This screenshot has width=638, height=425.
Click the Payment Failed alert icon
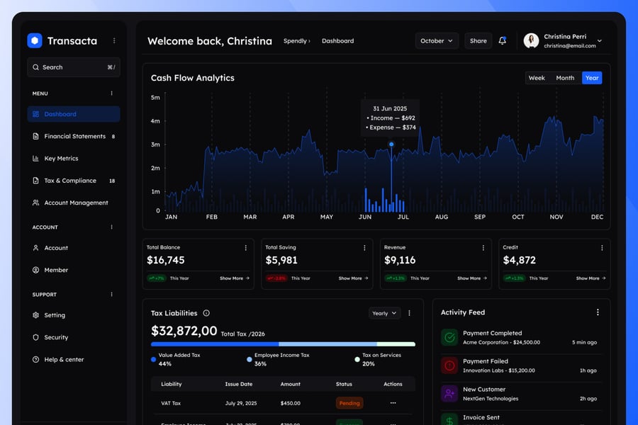click(x=449, y=365)
